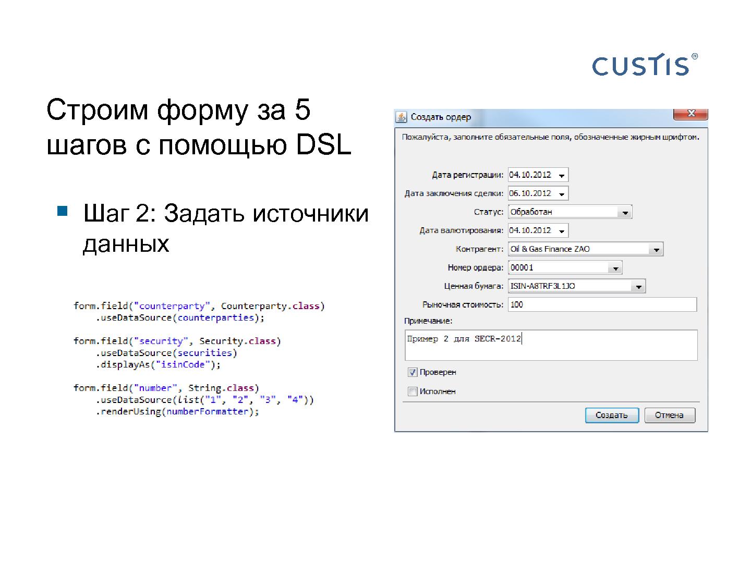Click the Рыночная стоимость input field
751x563 pixels.
602,304
